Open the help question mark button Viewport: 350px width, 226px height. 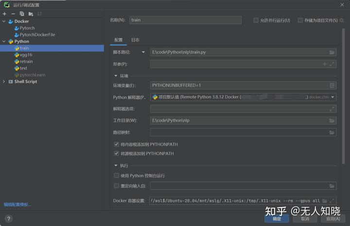coord(9,219)
